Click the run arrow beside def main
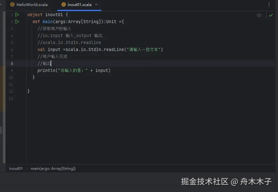This screenshot has width=278, height=192. (17, 22)
